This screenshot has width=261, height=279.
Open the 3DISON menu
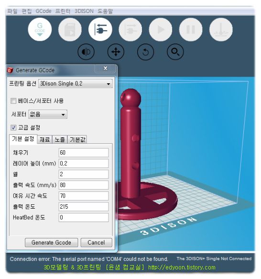pyautogui.click(x=84, y=11)
